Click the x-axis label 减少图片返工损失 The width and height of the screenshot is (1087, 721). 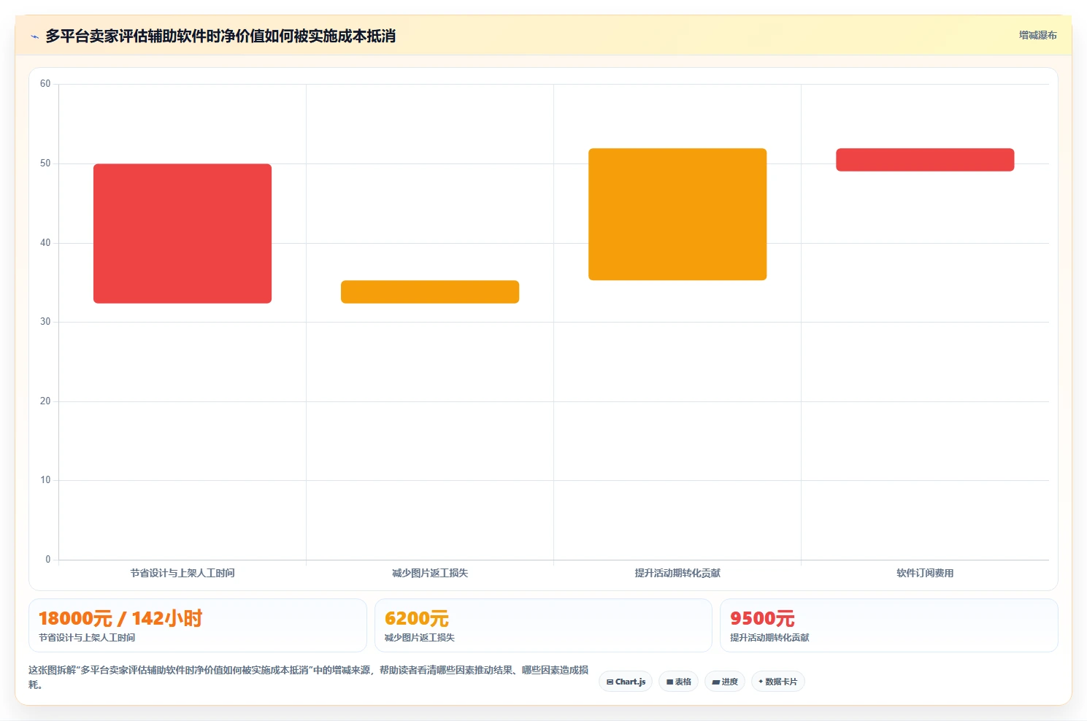[x=430, y=573]
